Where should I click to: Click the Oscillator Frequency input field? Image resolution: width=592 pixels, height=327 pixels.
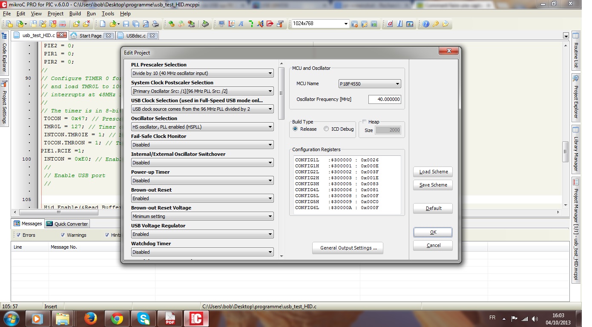[385, 100]
